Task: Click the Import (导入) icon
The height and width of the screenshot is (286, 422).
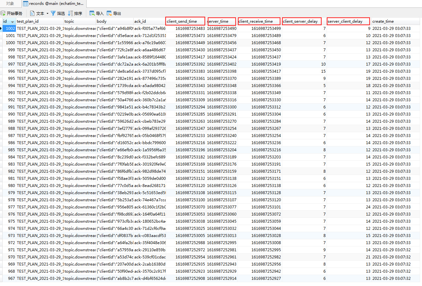Action: pos(92,13)
